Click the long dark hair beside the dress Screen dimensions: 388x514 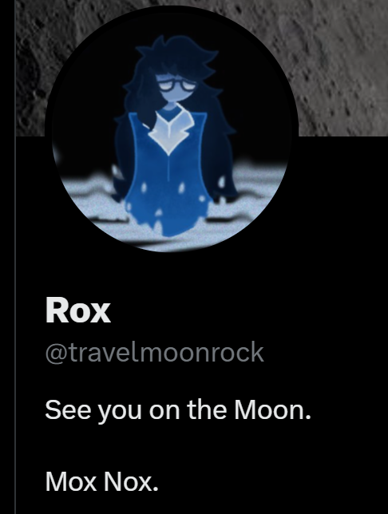click(220, 157)
